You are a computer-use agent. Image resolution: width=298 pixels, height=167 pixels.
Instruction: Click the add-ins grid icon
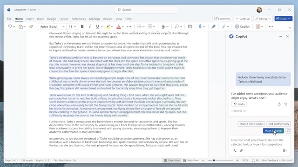[x=257, y=26]
